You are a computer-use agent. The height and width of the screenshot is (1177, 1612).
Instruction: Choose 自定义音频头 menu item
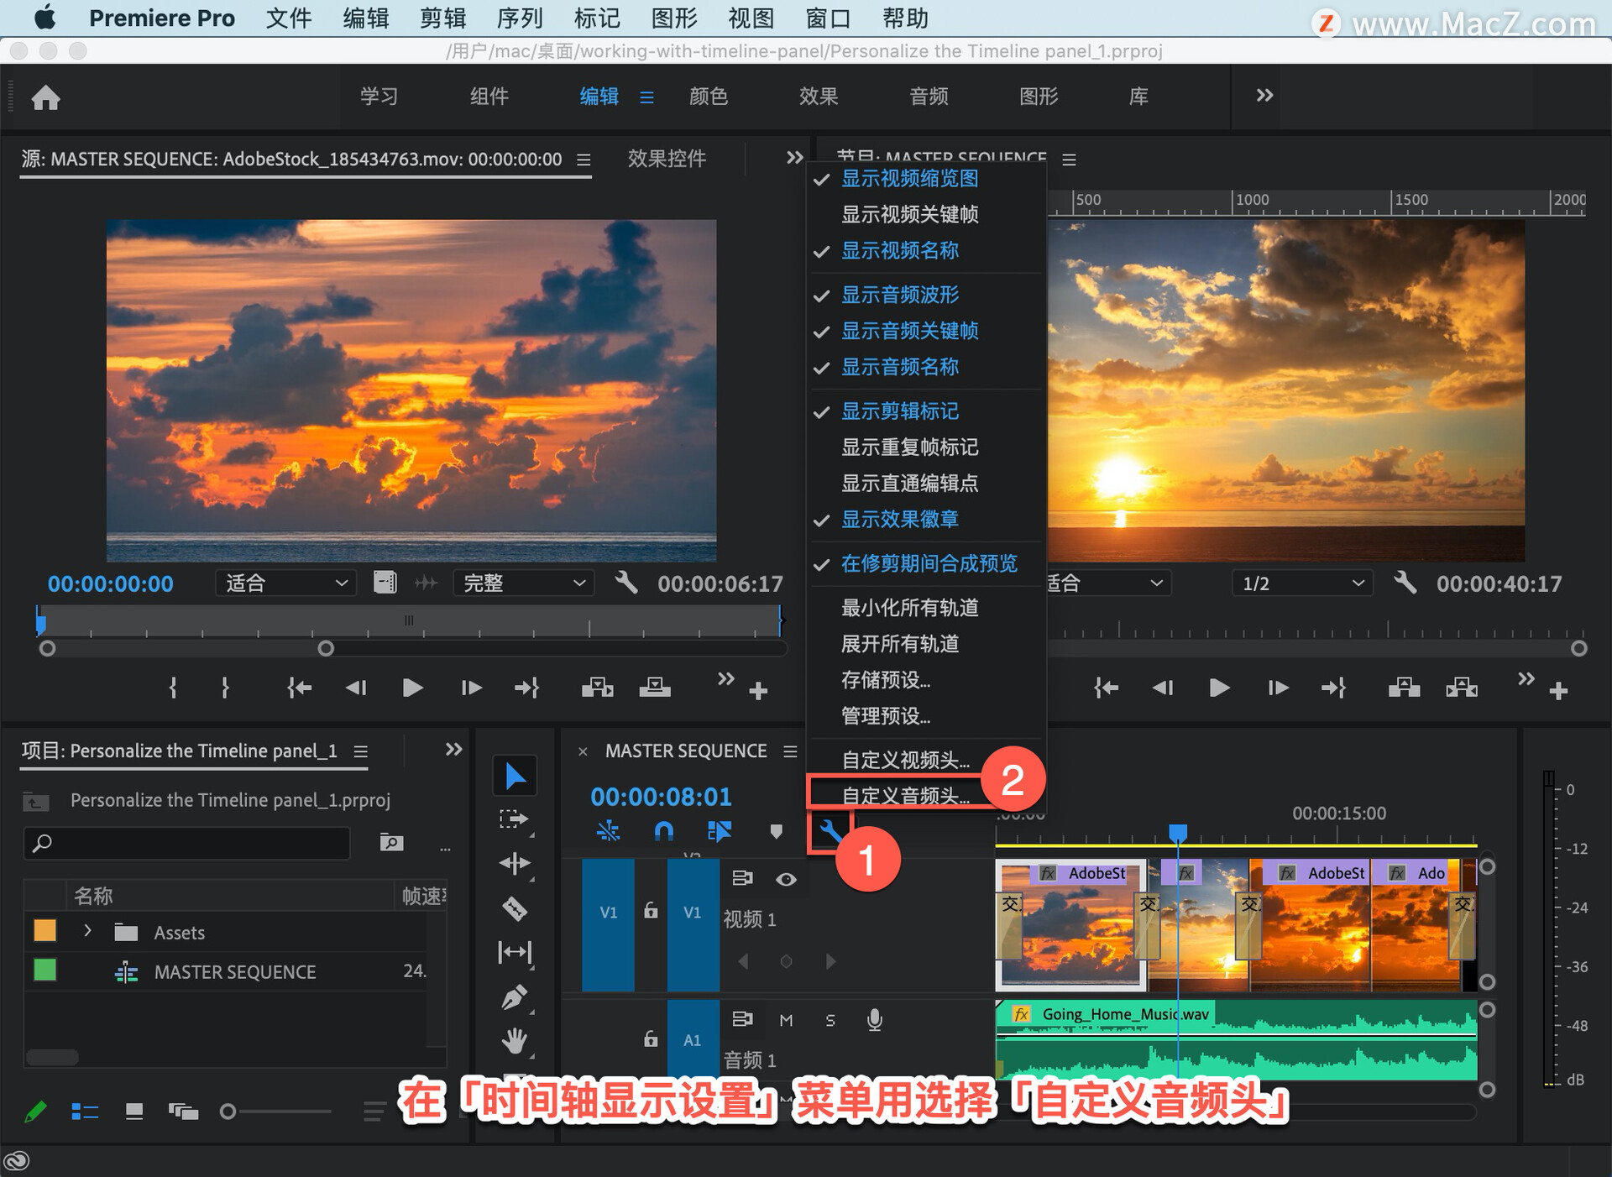coord(904,795)
